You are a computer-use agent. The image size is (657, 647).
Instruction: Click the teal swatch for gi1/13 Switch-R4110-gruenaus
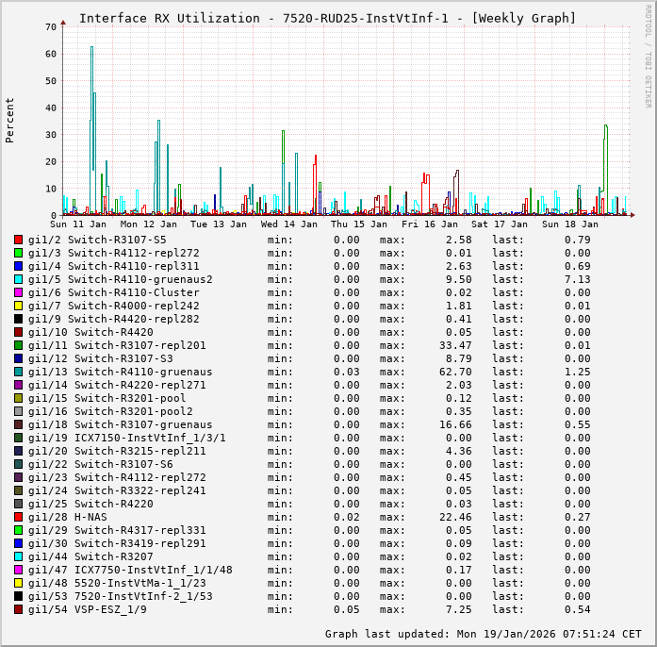pyautogui.click(x=18, y=372)
